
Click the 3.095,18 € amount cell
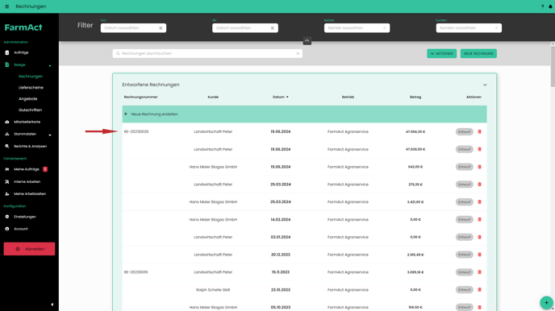[415, 272]
